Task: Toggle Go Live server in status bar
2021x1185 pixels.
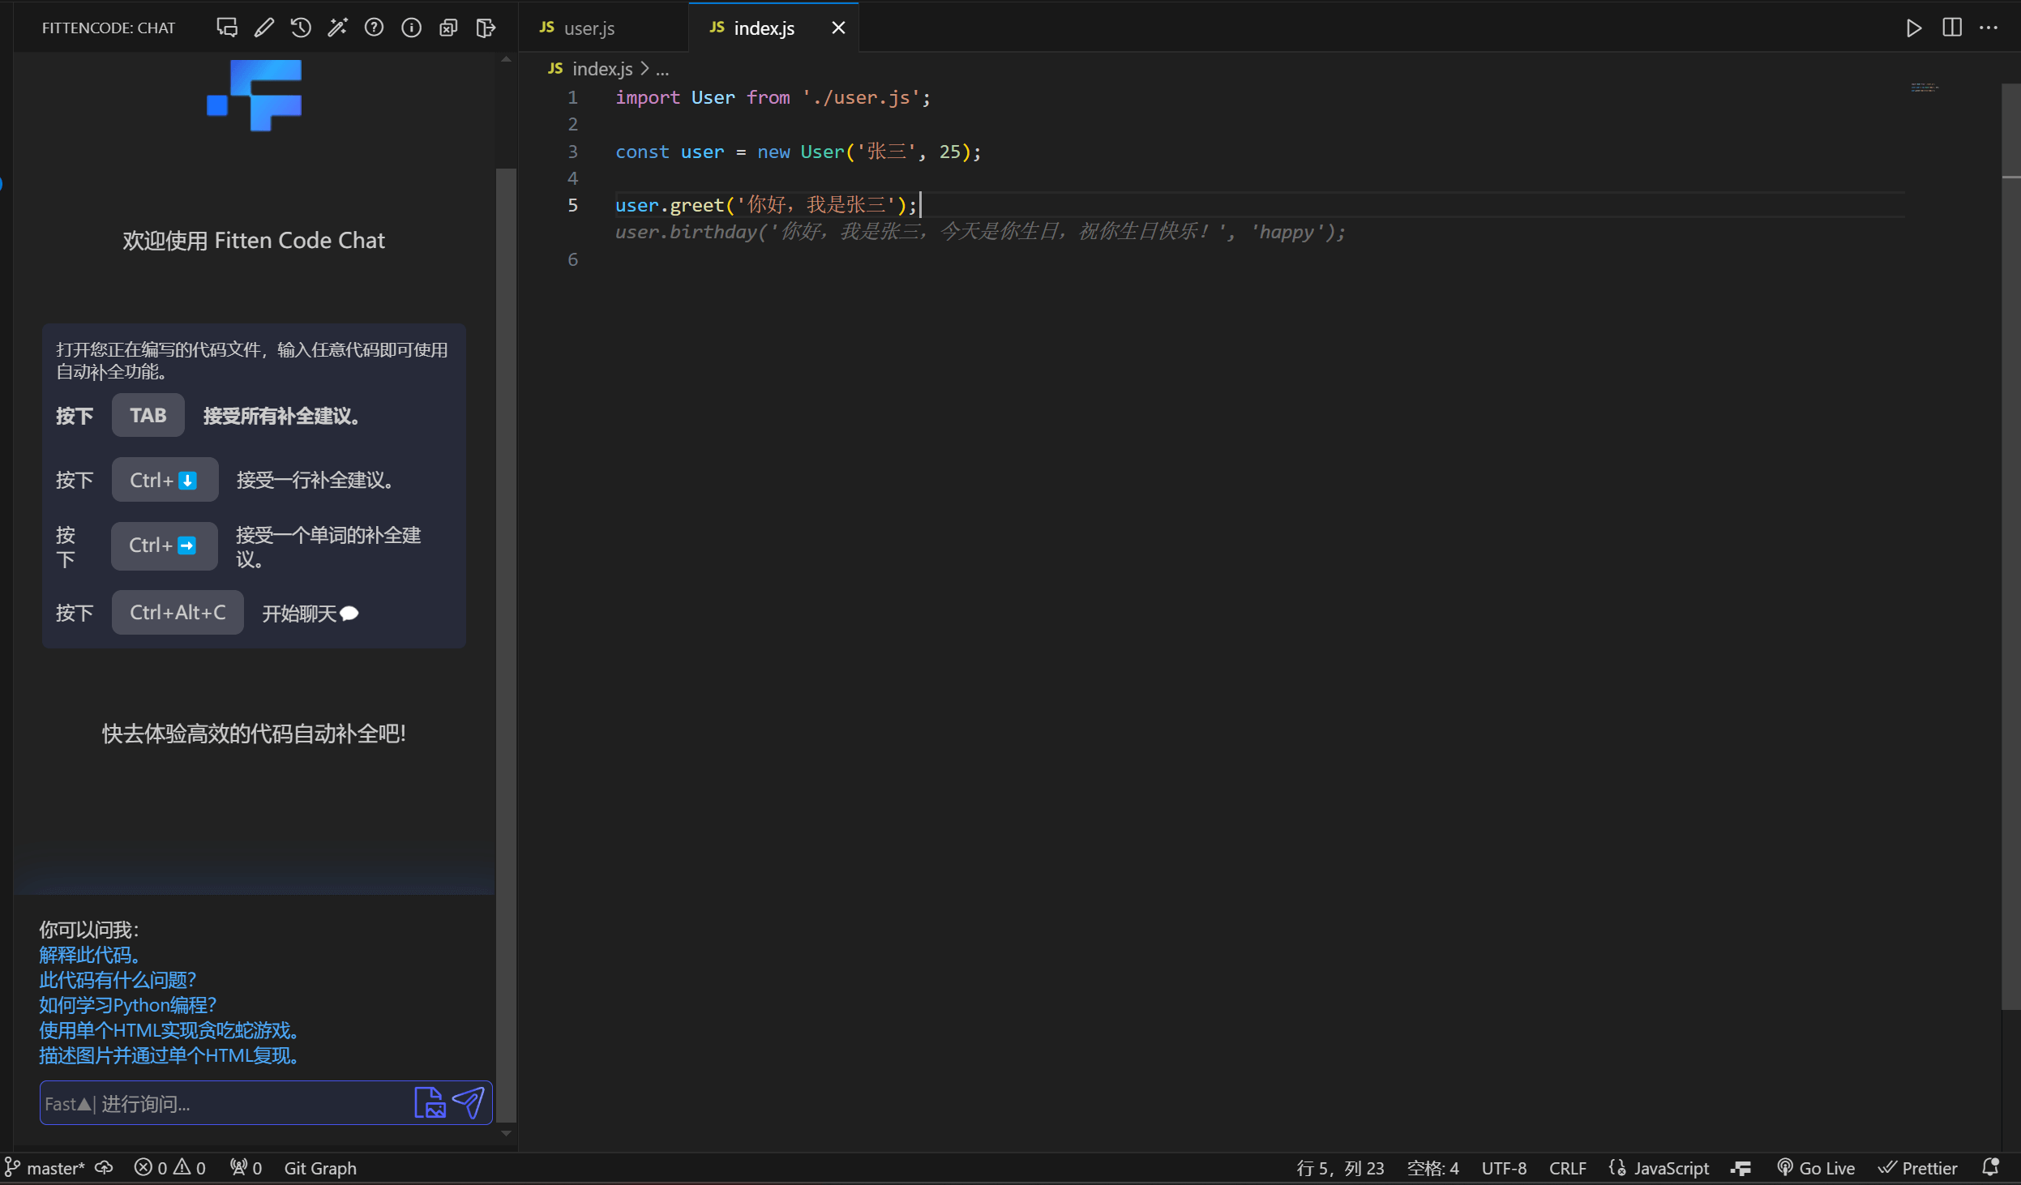Action: click(x=1816, y=1168)
